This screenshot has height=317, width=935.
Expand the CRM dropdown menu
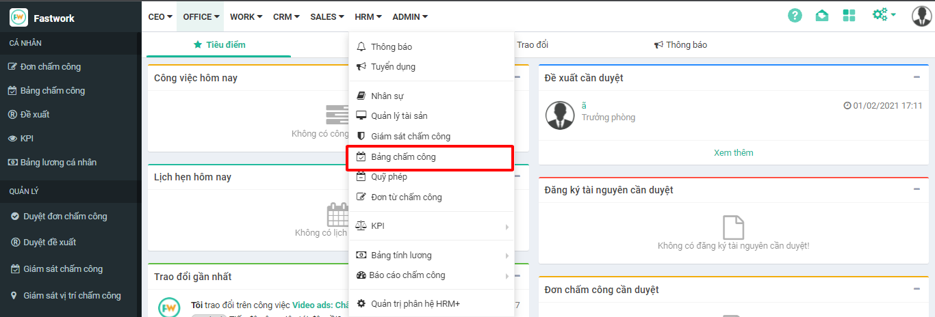(x=286, y=17)
